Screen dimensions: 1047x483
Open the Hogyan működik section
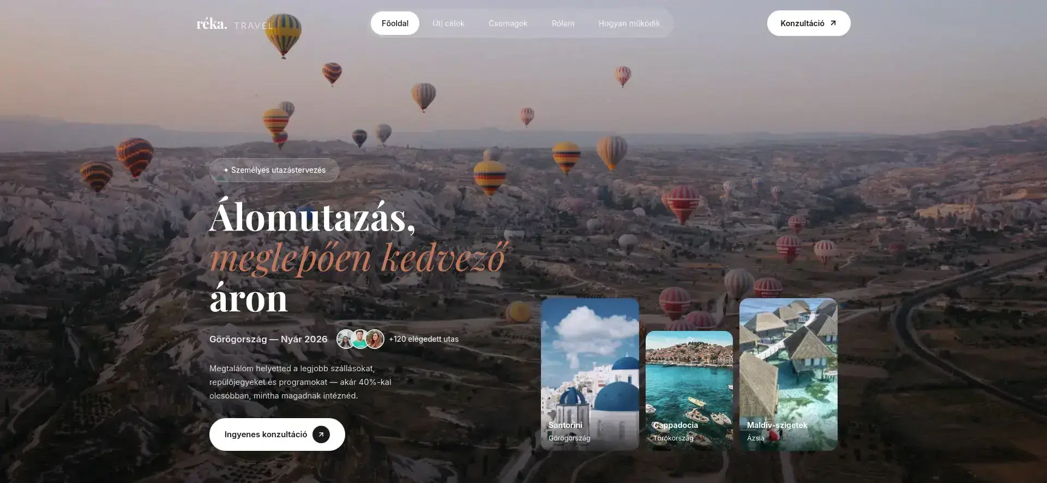point(629,23)
